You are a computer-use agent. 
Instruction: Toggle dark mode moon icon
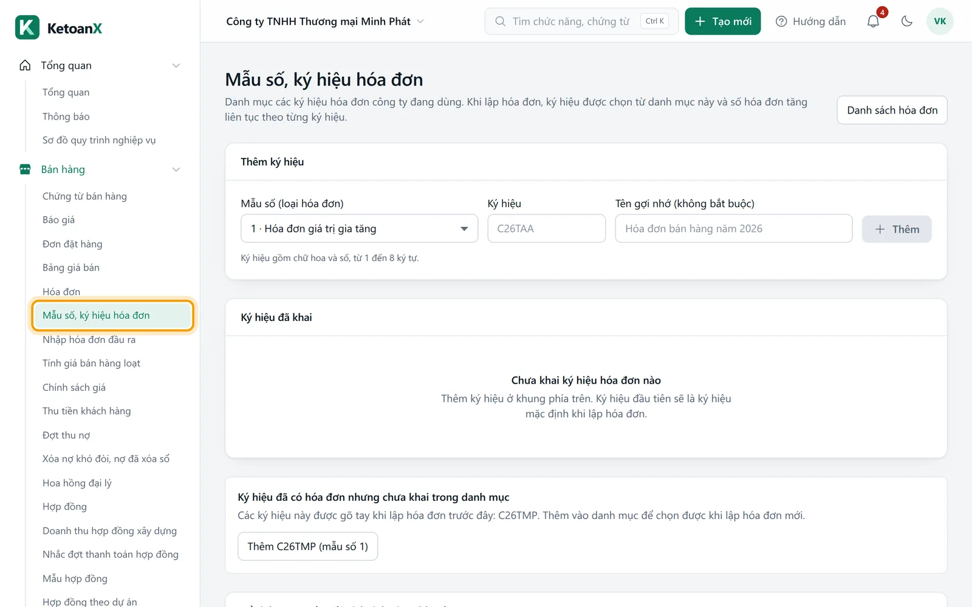(x=907, y=21)
